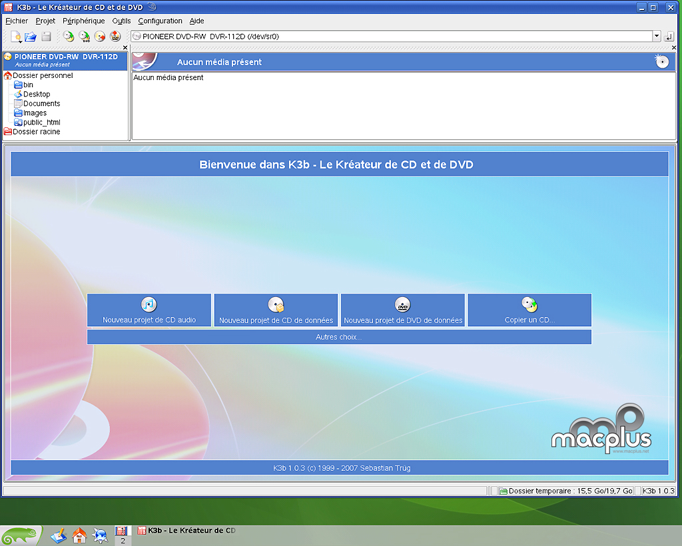Screen dimensions: 682x546
Task: Click the greyed-out save floppy icon
Action: click(46, 37)
